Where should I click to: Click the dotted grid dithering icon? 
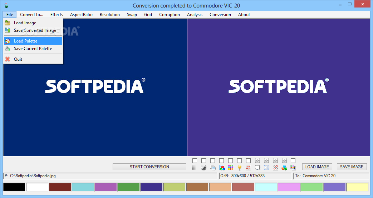click(195, 168)
